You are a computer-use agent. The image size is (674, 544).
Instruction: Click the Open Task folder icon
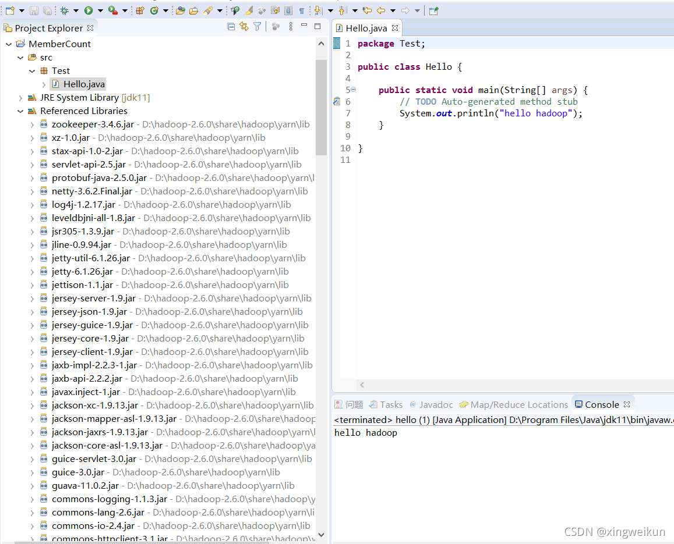[x=194, y=10]
